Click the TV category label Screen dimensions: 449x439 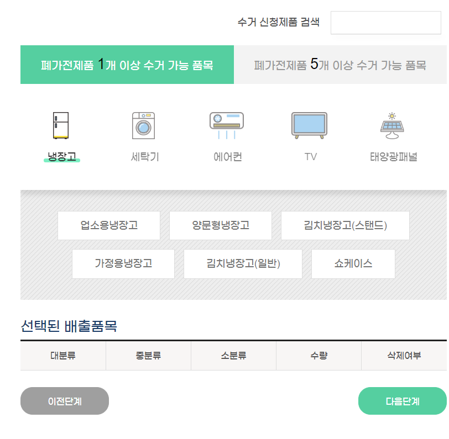coord(310,157)
